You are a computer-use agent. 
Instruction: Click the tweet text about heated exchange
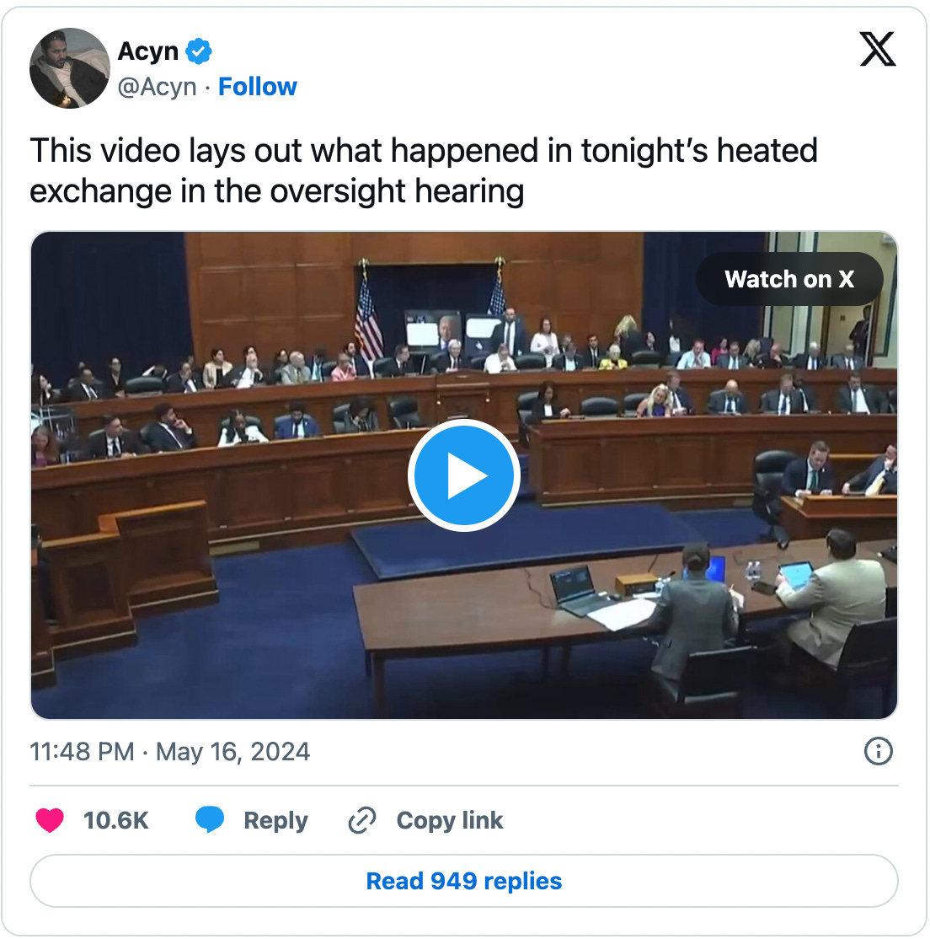[x=423, y=170]
